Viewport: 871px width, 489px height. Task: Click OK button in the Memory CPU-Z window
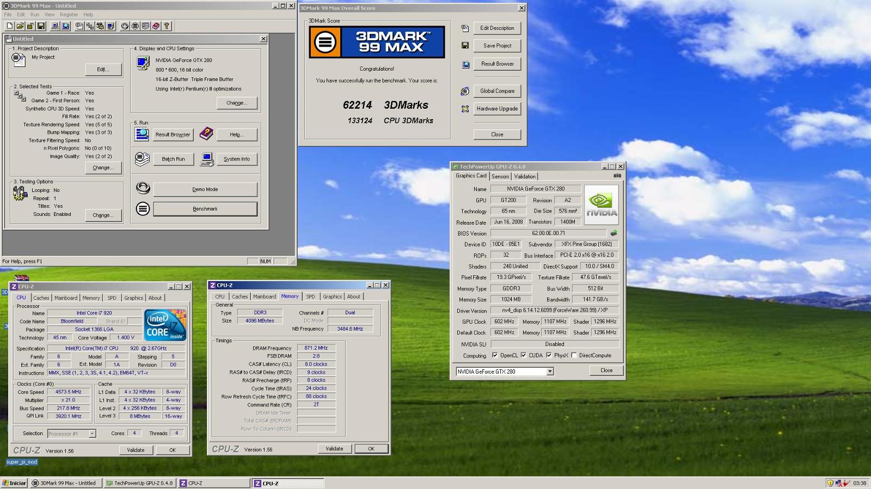click(x=371, y=449)
